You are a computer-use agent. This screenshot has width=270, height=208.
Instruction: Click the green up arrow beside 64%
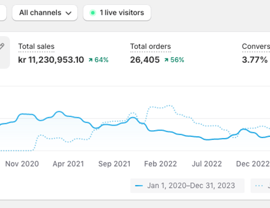point(90,60)
